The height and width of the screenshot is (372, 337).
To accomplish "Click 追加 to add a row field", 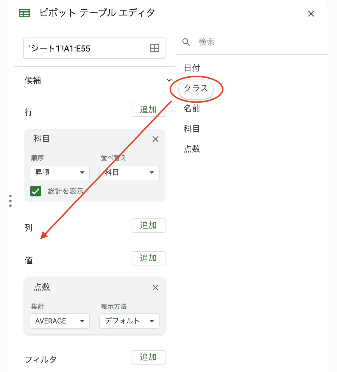I will [149, 110].
